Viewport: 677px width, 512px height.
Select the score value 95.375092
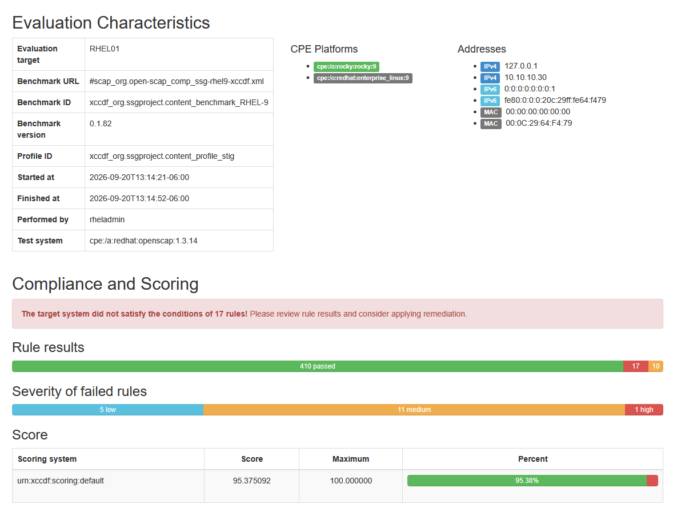[x=252, y=481]
